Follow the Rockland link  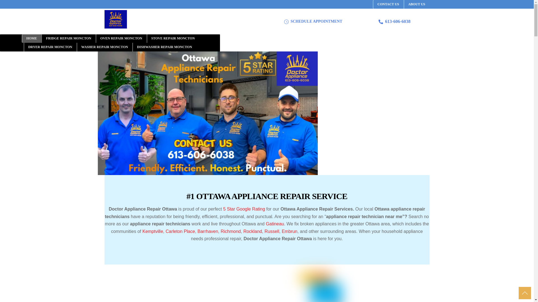pyautogui.click(x=252, y=232)
